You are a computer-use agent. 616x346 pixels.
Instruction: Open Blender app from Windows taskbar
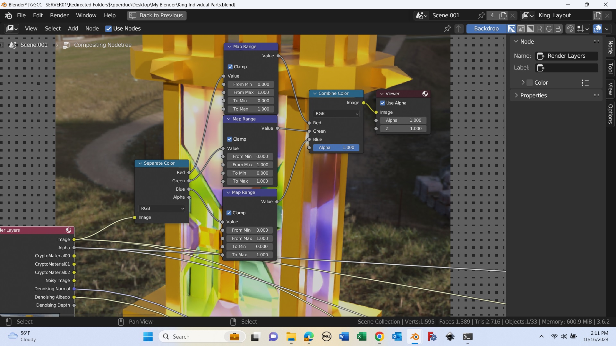pos(415,337)
